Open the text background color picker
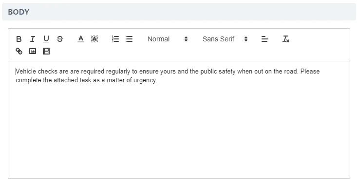The width and height of the screenshot is (357, 183). [94, 39]
